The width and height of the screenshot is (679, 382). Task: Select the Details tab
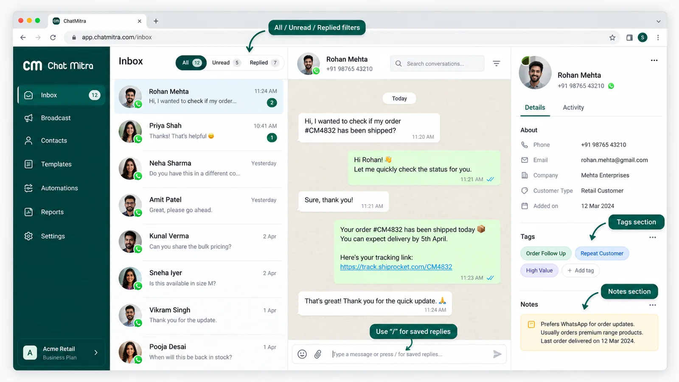pos(535,107)
